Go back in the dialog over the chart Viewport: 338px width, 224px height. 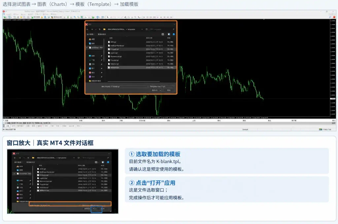coord(87,29)
